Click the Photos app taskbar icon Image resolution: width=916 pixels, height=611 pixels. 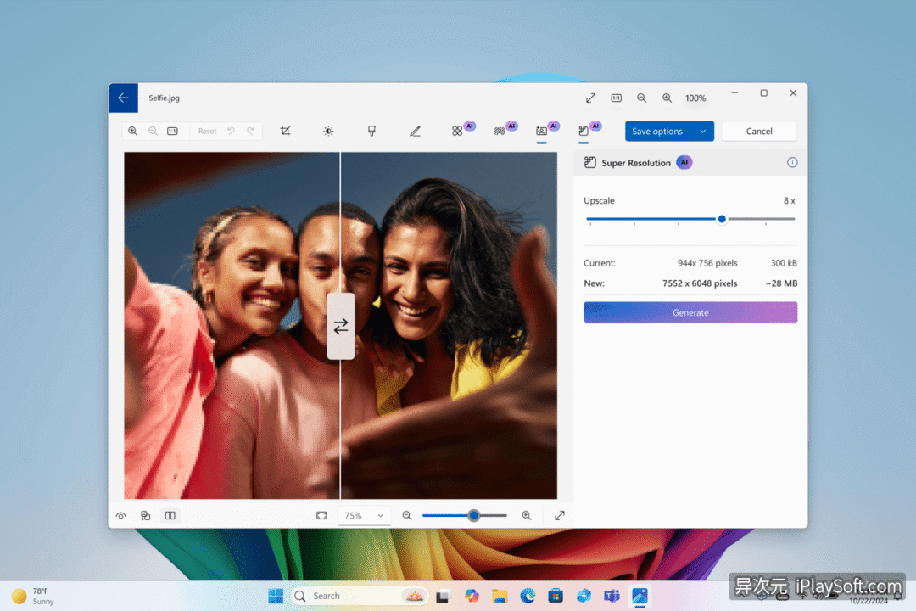point(640,596)
